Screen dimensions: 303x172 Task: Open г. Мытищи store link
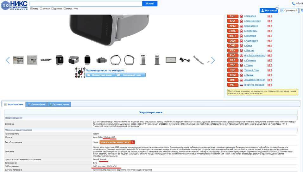tap(250, 36)
